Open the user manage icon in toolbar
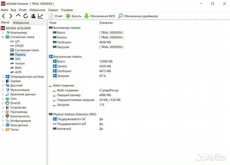 [x=33, y=16]
